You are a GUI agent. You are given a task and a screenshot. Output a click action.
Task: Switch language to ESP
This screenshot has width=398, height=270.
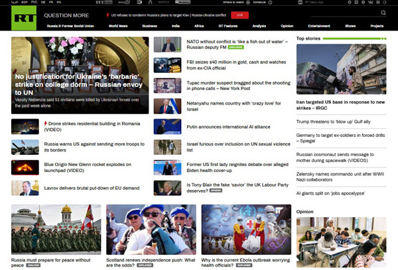coord(25,2)
